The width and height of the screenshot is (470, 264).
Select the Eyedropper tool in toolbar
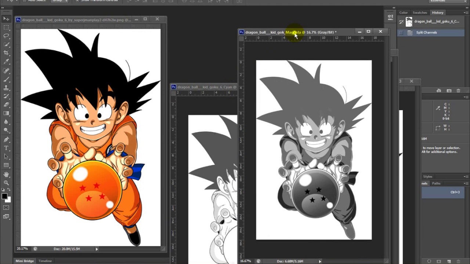(x=6, y=62)
